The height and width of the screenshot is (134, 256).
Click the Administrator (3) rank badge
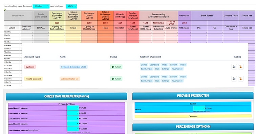tap(70, 79)
